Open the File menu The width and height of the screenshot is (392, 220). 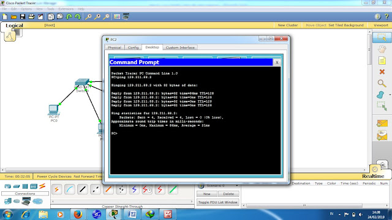[x=4, y=9]
